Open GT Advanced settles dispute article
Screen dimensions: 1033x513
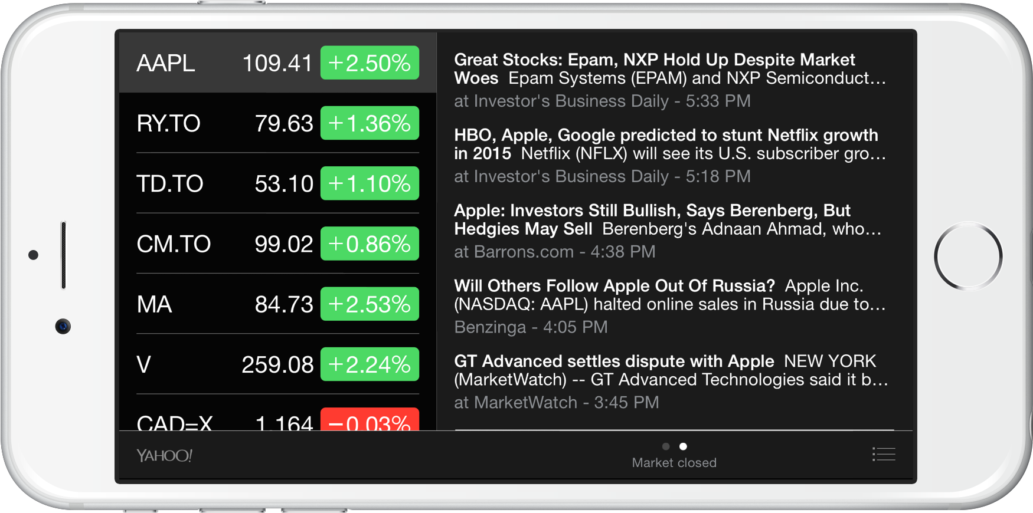671,382
